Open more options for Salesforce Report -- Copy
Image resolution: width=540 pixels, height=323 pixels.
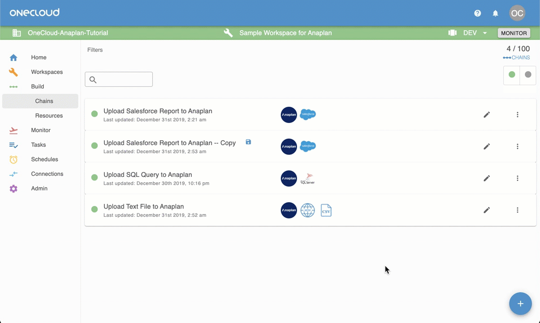[517, 147]
